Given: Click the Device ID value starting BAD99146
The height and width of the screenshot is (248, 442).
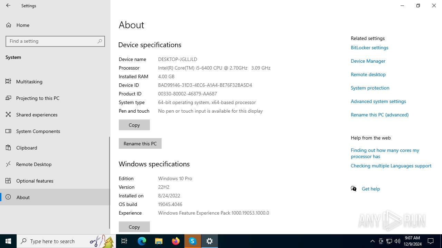Looking at the screenshot, I should (x=205, y=85).
